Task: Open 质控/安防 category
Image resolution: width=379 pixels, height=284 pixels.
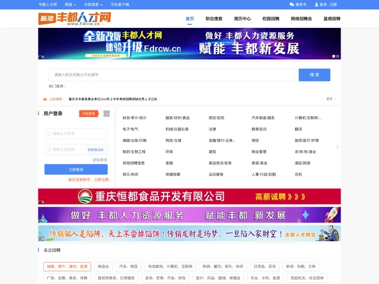Action: coord(216,118)
